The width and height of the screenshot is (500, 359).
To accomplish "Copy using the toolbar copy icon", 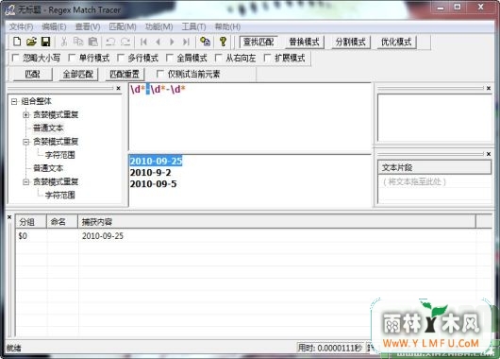I will point(78,42).
